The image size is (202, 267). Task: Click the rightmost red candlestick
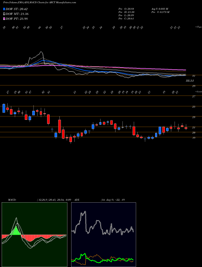(x=186, y=128)
